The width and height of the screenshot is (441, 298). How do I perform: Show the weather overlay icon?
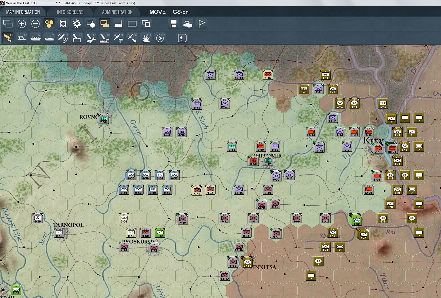187,24
